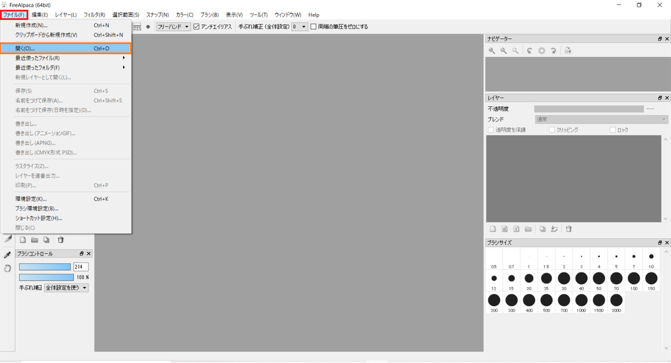
Task: Reset view rotation in Navigator
Action: tap(541, 50)
